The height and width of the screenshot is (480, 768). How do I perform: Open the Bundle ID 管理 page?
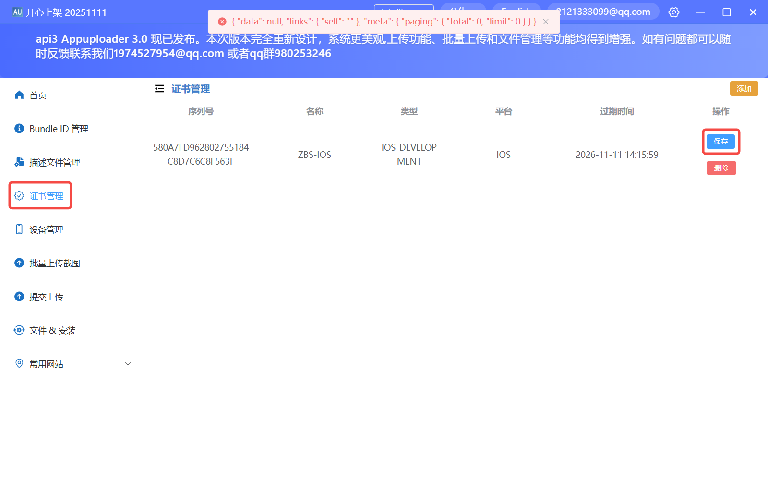(x=58, y=128)
